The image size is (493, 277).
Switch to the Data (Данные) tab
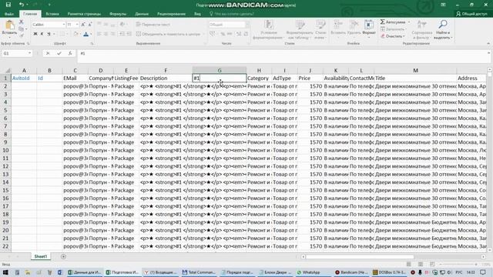(142, 14)
